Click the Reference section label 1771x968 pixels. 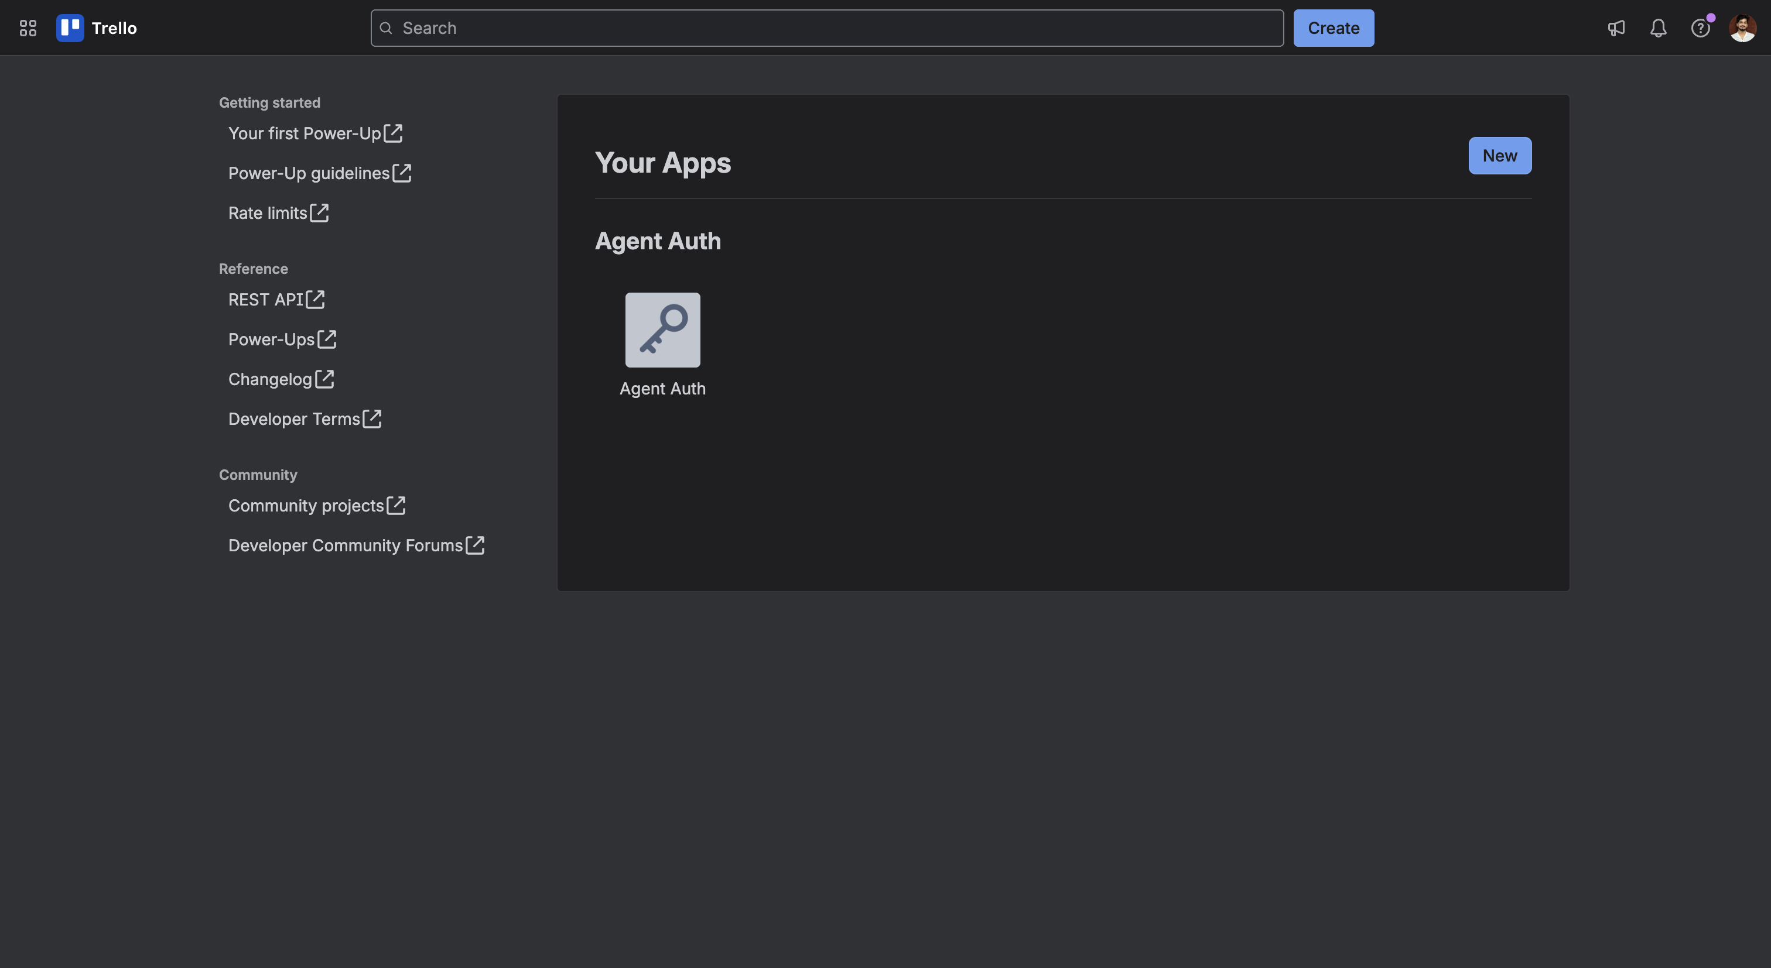click(x=253, y=269)
